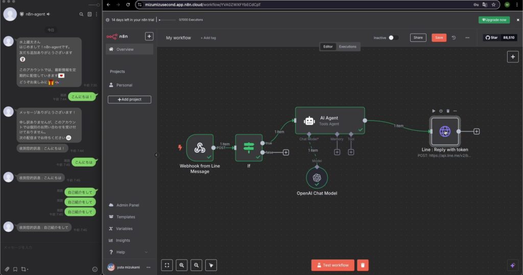Open the LINE chat notes icon
The width and height of the screenshot is (523, 275).
[x=89, y=14]
